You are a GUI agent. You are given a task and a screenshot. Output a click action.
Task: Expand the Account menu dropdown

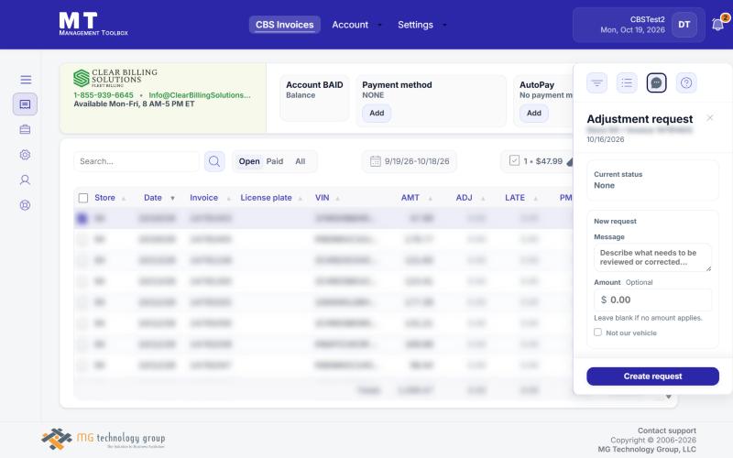(x=356, y=25)
